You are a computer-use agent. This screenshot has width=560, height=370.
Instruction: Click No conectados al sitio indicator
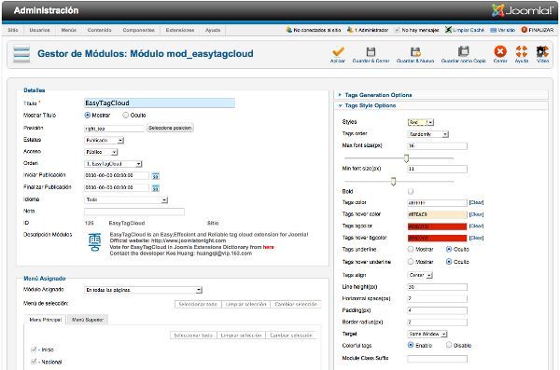click(314, 30)
